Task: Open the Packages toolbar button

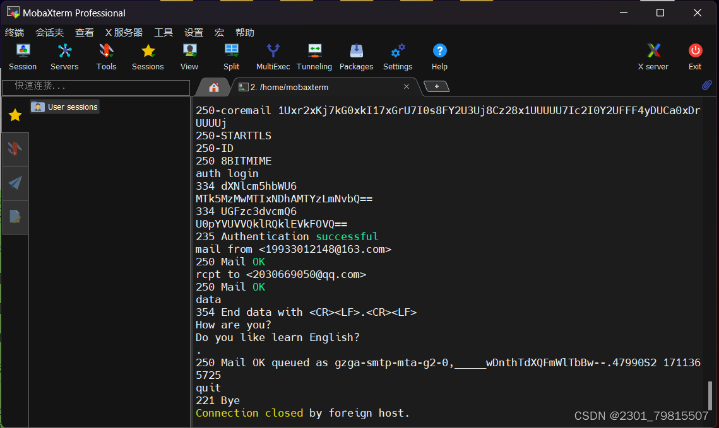Action: pos(356,57)
